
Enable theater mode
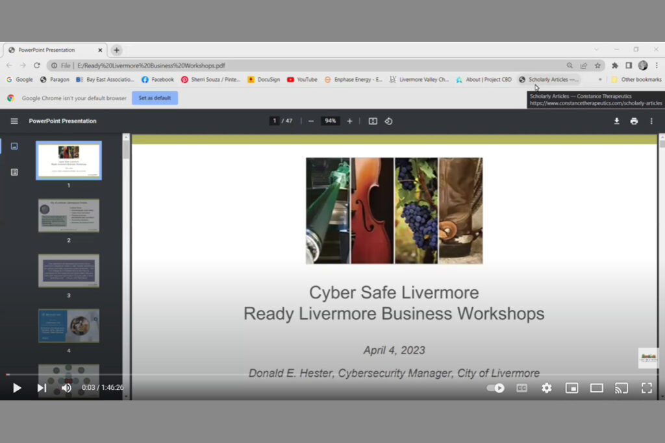pyautogui.click(x=597, y=387)
